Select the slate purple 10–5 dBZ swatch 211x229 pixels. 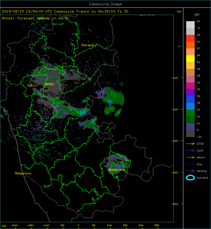pyautogui.click(x=190, y=126)
